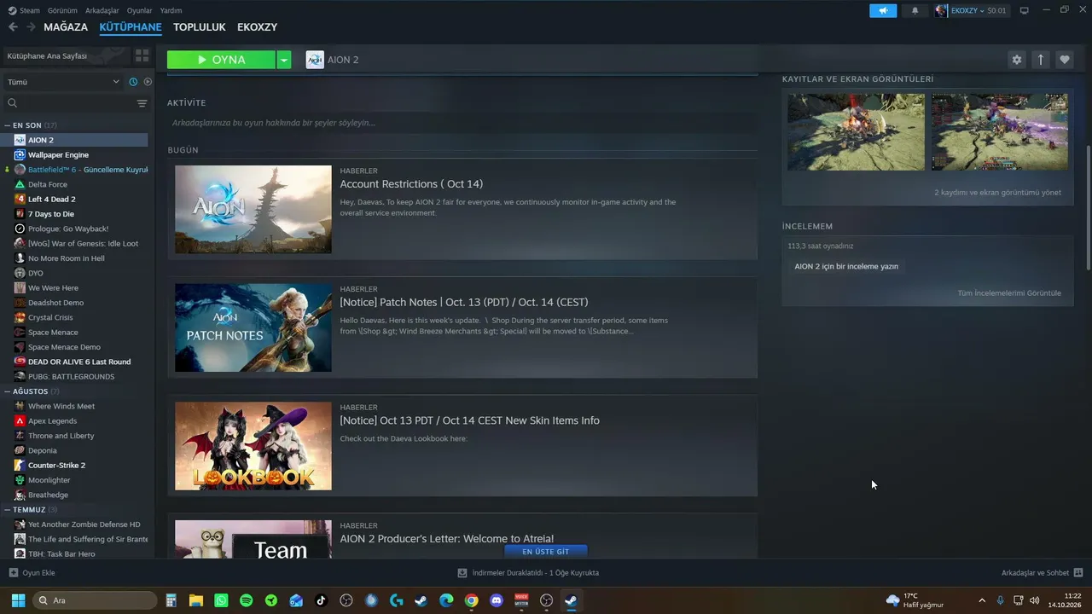Open the Arkadaşlar menu
1092x614 pixels.
pyautogui.click(x=102, y=10)
